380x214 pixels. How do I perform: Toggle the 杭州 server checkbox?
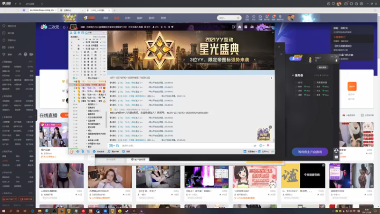296,87
